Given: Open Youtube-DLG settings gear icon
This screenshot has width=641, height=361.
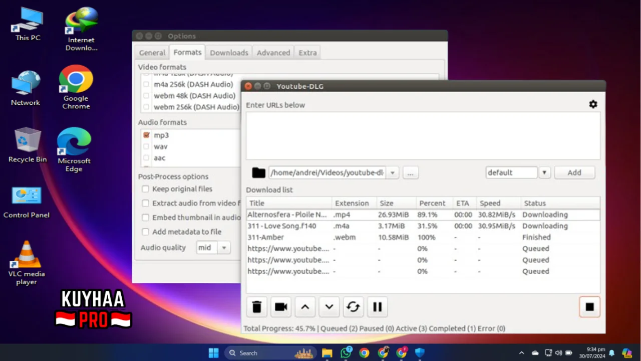Looking at the screenshot, I should click(x=593, y=104).
